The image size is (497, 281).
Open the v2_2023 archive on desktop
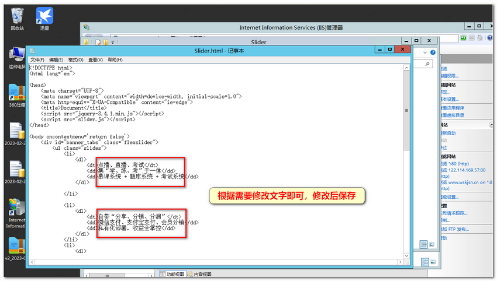(x=16, y=249)
